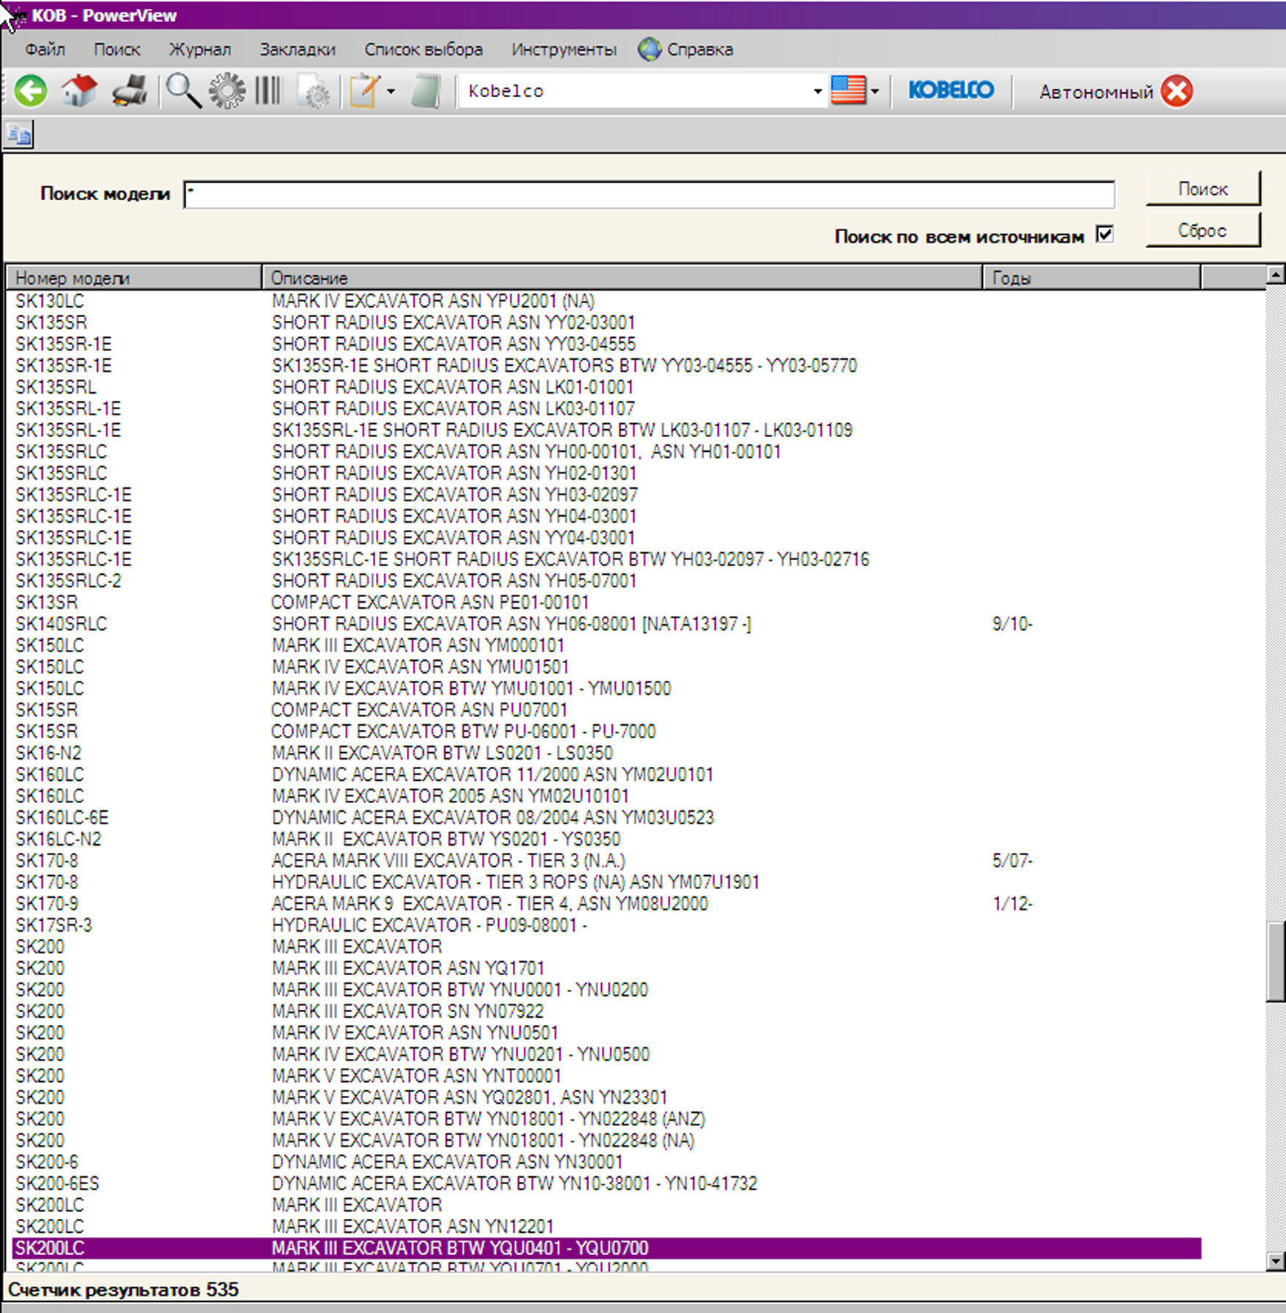The height and width of the screenshot is (1313, 1286).
Task: Click the notepad with pencil icon
Action: 365,91
